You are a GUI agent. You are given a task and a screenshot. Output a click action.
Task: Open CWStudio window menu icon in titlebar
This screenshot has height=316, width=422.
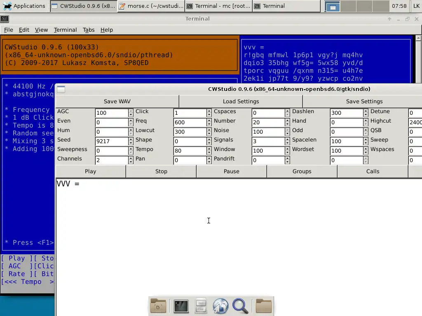pos(61,89)
